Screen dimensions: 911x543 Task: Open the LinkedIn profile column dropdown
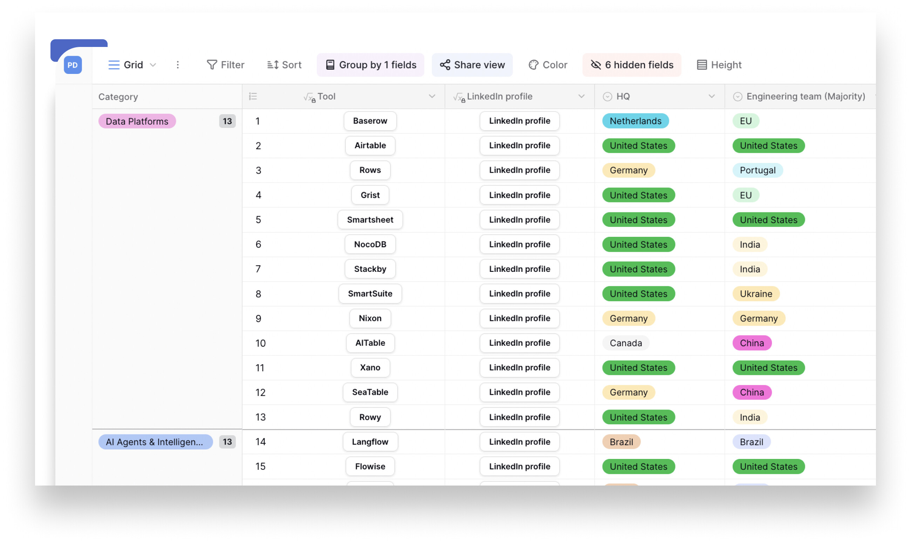(581, 96)
